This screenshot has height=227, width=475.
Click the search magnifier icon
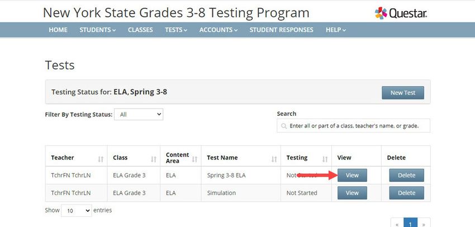click(x=284, y=126)
